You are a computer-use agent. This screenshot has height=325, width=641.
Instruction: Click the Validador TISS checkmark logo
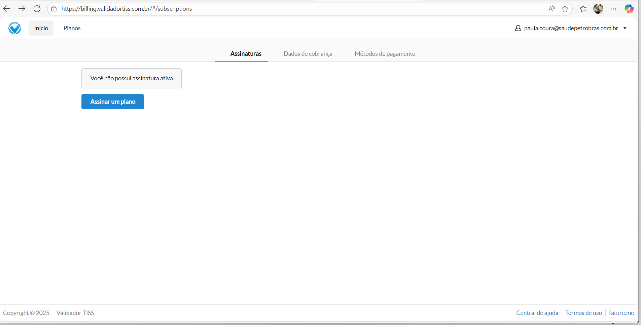click(15, 28)
